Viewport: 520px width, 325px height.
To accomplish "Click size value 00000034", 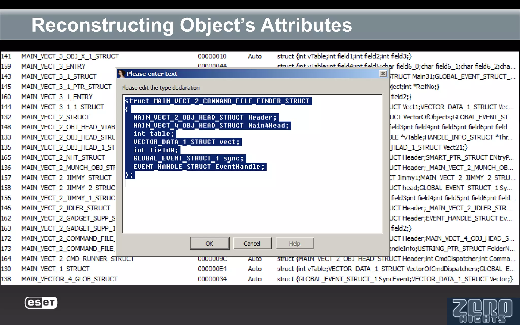I will [212, 279].
